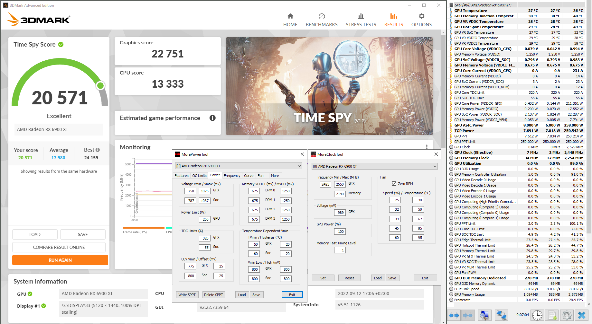Open sensor settings gear icon
592x324 pixels.
(567, 315)
